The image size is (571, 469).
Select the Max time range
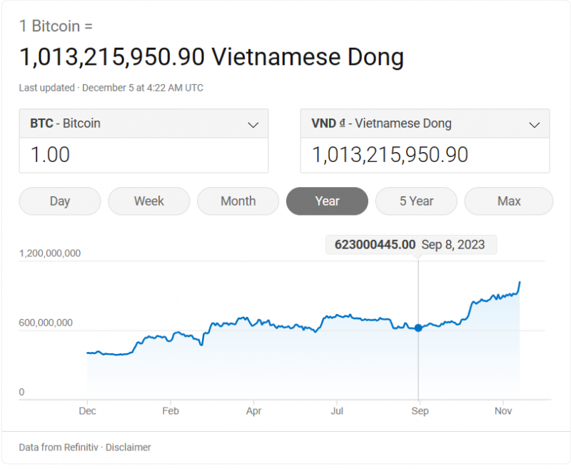tap(508, 201)
